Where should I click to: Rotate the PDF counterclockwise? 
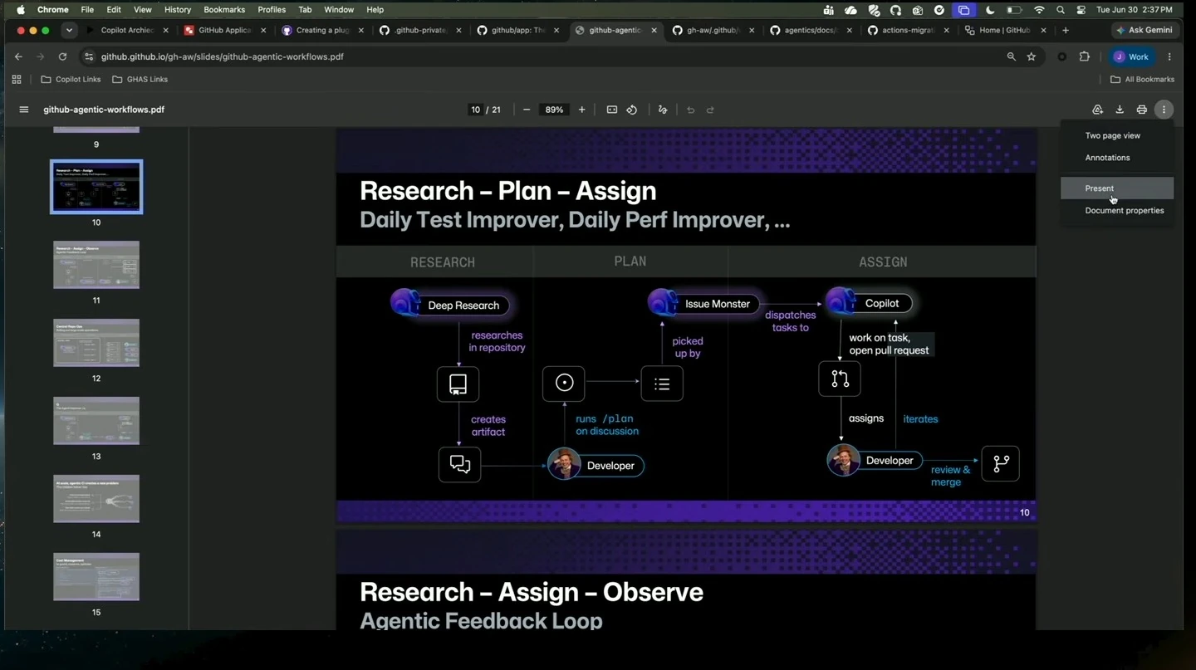632,110
